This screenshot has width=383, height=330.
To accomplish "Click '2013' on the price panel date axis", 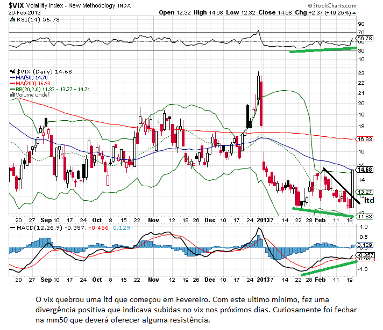I will pyautogui.click(x=264, y=220).
